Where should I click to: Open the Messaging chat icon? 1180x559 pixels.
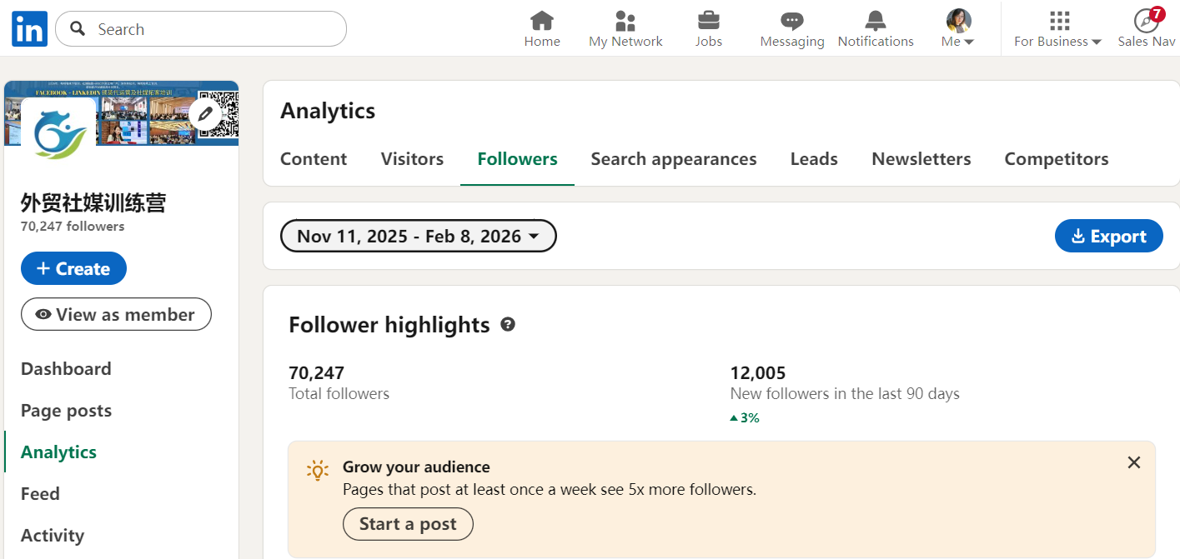[791, 21]
